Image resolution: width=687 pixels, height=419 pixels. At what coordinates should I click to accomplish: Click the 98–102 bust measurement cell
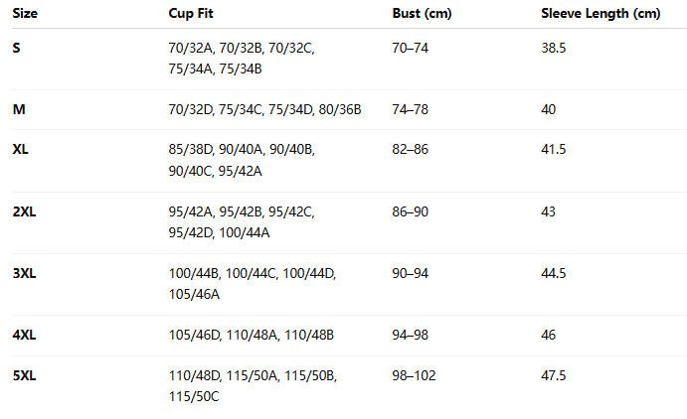pos(414,375)
